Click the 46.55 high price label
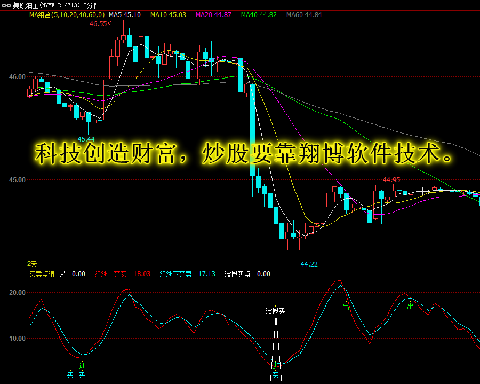This screenshot has width=480, height=384. pyautogui.click(x=98, y=23)
